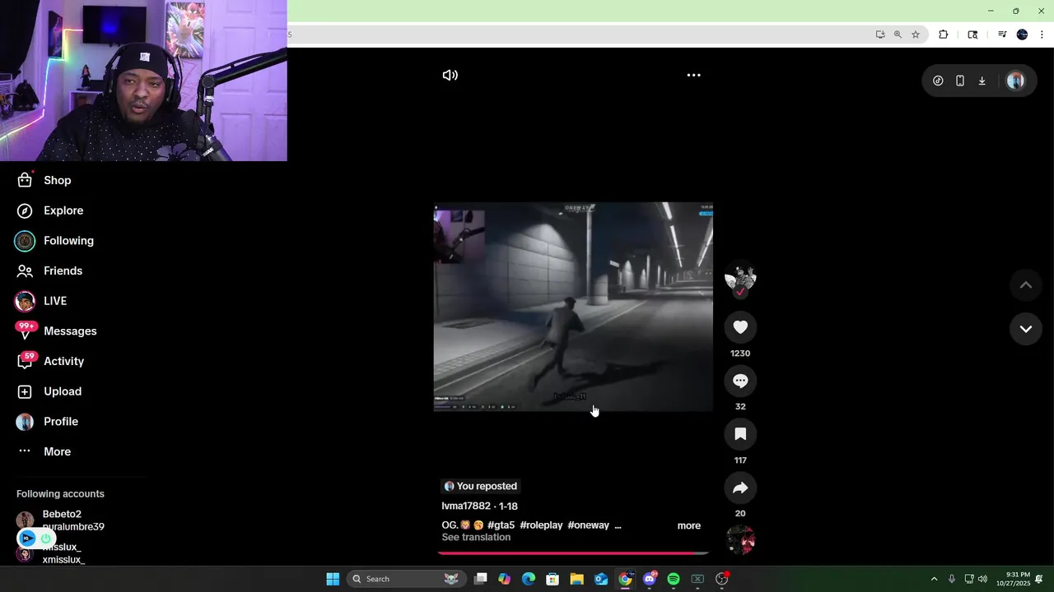
Task: Click Chrome install app icon in address bar
Action: point(880,35)
